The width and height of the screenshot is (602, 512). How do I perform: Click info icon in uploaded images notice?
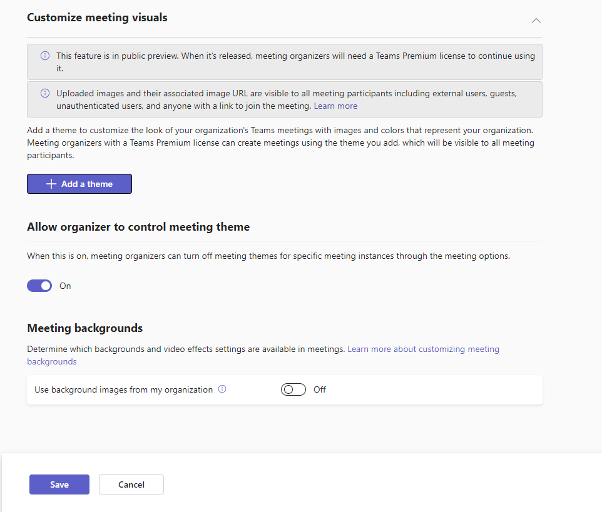45,93
